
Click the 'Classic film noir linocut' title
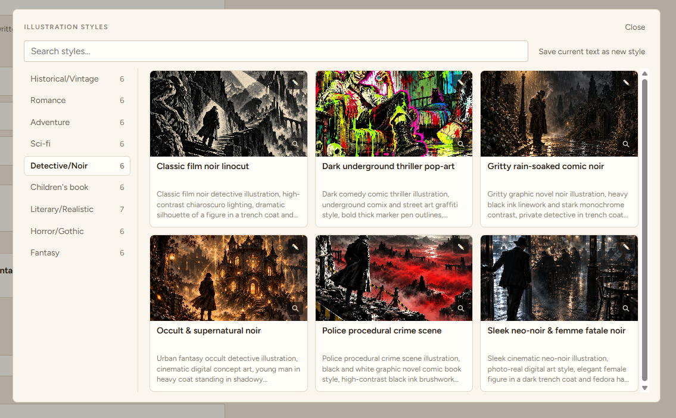[203, 166]
